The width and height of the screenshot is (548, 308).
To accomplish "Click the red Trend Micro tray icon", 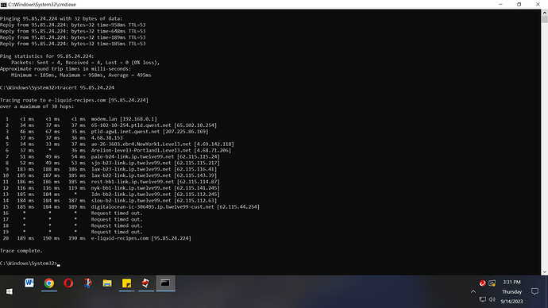I will (482, 283).
